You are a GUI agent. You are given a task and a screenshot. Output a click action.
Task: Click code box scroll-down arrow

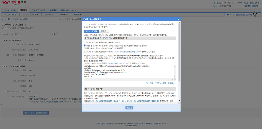point(175,76)
